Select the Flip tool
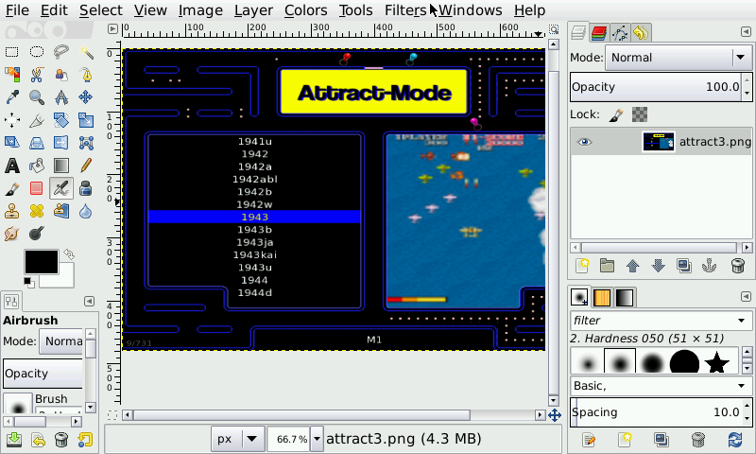Viewport: 756px width, 454px height. point(61,143)
